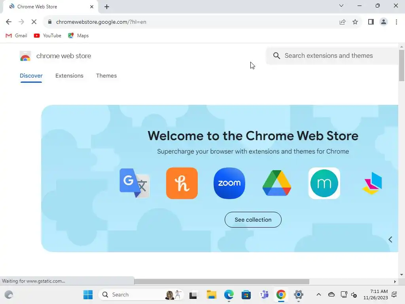
Task: Open the notifications bell icon
Action: coord(394,294)
